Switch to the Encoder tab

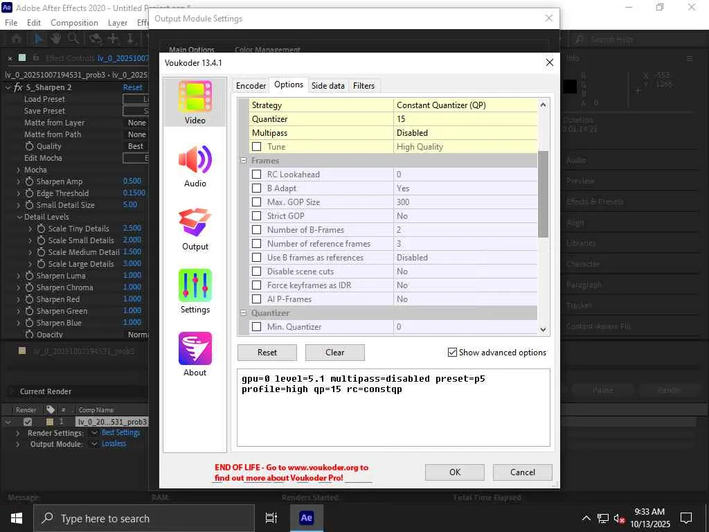tap(251, 85)
